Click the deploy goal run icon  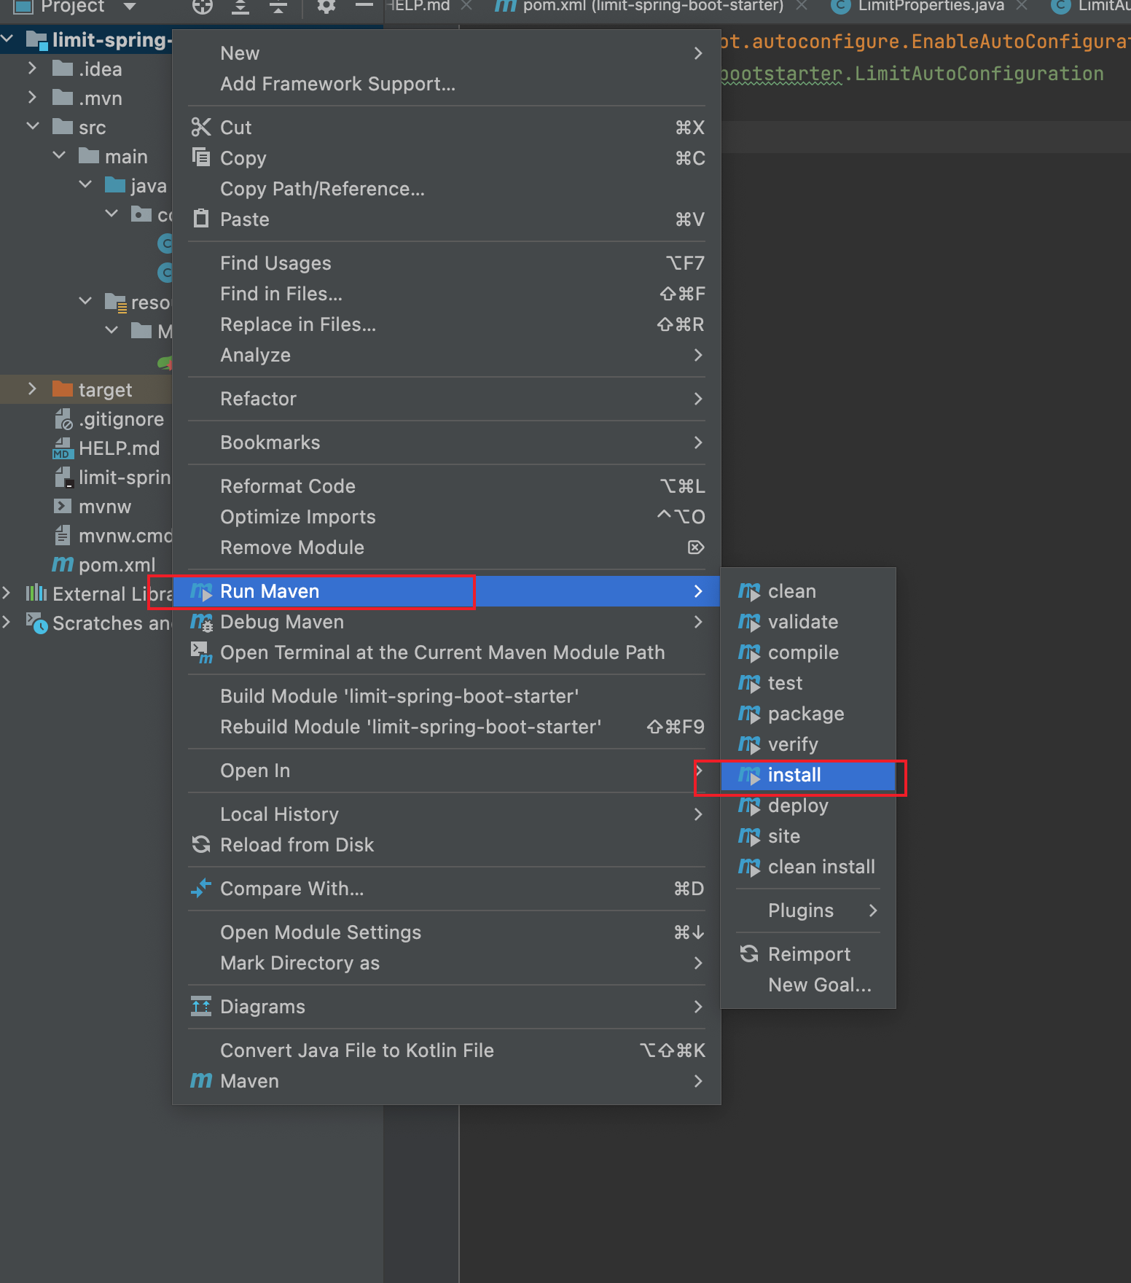point(749,806)
